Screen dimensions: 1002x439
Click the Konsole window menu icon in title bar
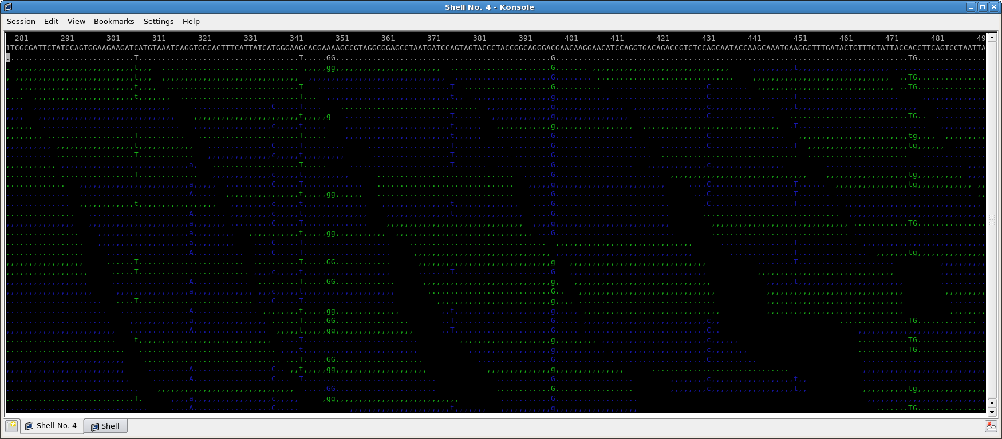click(8, 7)
